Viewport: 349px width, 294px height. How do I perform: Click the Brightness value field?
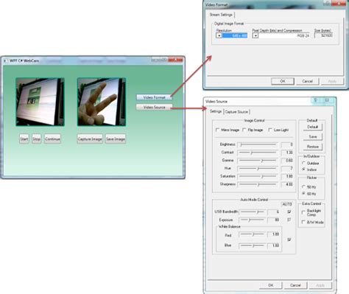click(287, 144)
